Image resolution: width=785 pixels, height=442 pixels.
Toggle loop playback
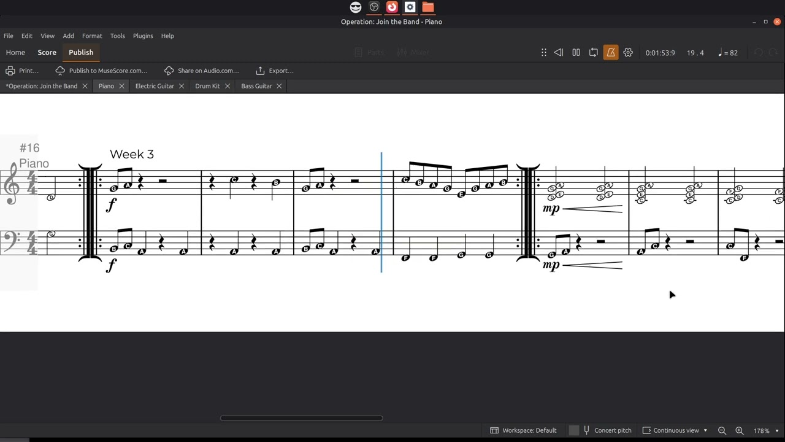[593, 53]
